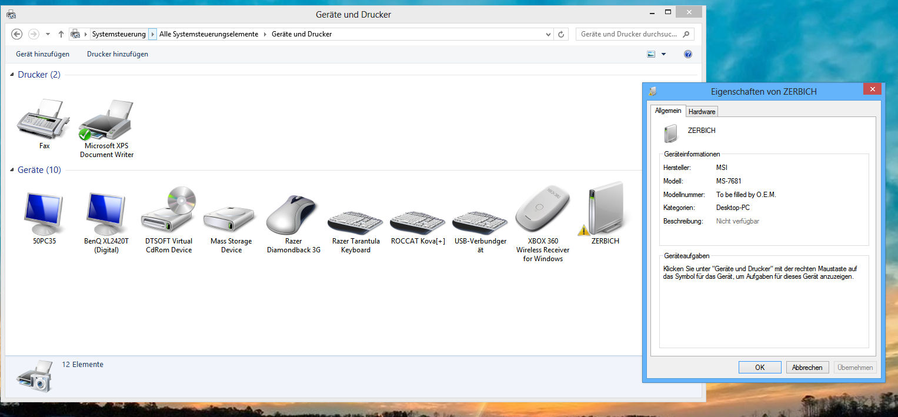Click the ZERBICH icon in properties dialog
This screenshot has height=417, width=898.
[670, 134]
